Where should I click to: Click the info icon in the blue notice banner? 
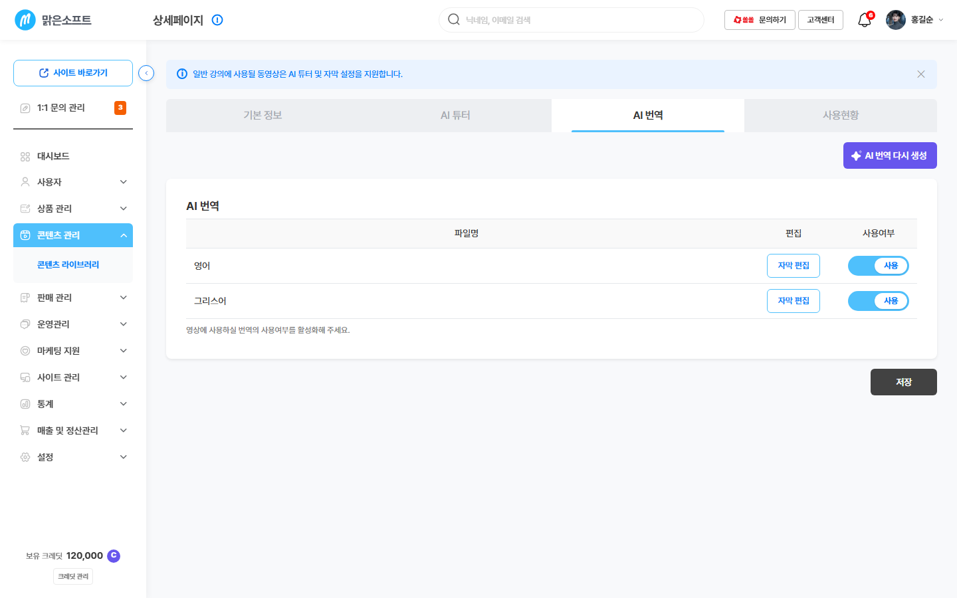coord(182,74)
